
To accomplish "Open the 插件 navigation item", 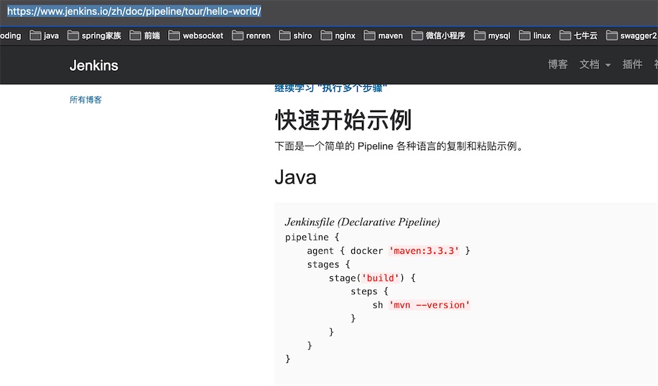I will pos(632,65).
